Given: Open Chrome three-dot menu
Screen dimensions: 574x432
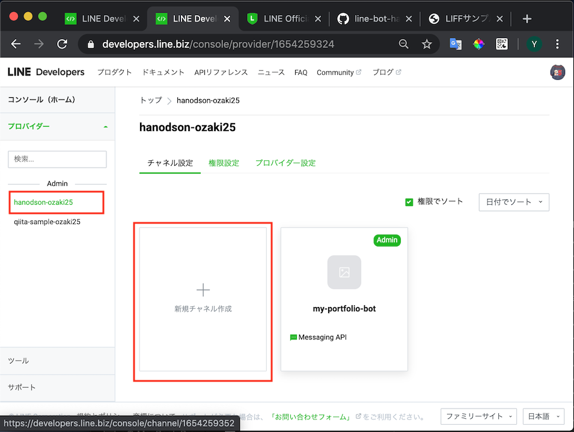Looking at the screenshot, I should pos(557,44).
